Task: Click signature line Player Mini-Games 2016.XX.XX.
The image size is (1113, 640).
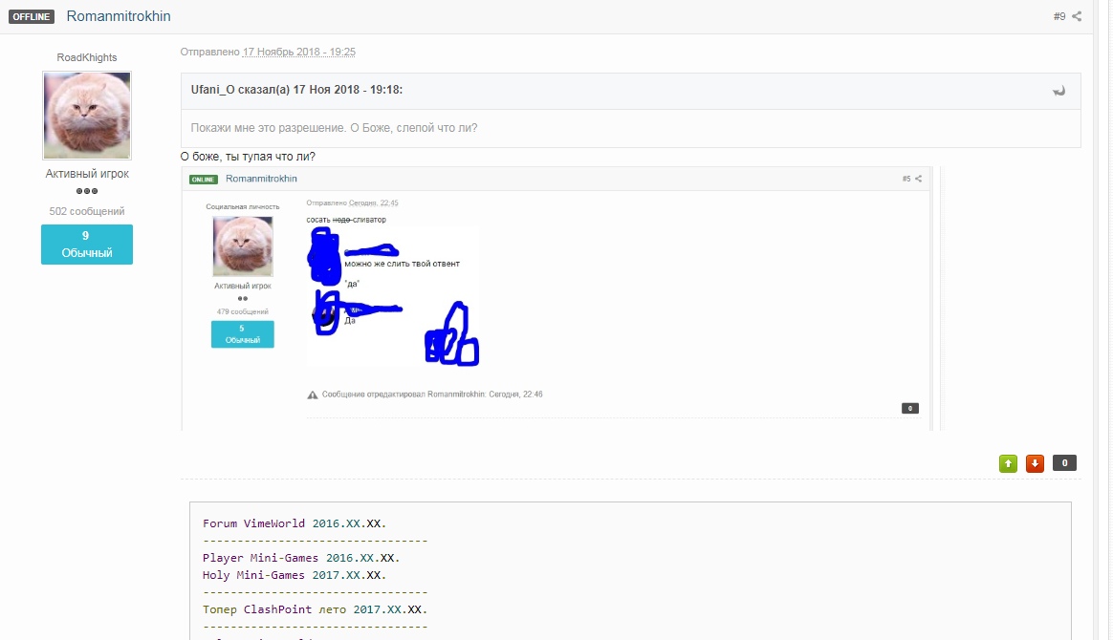Action: pos(301,558)
